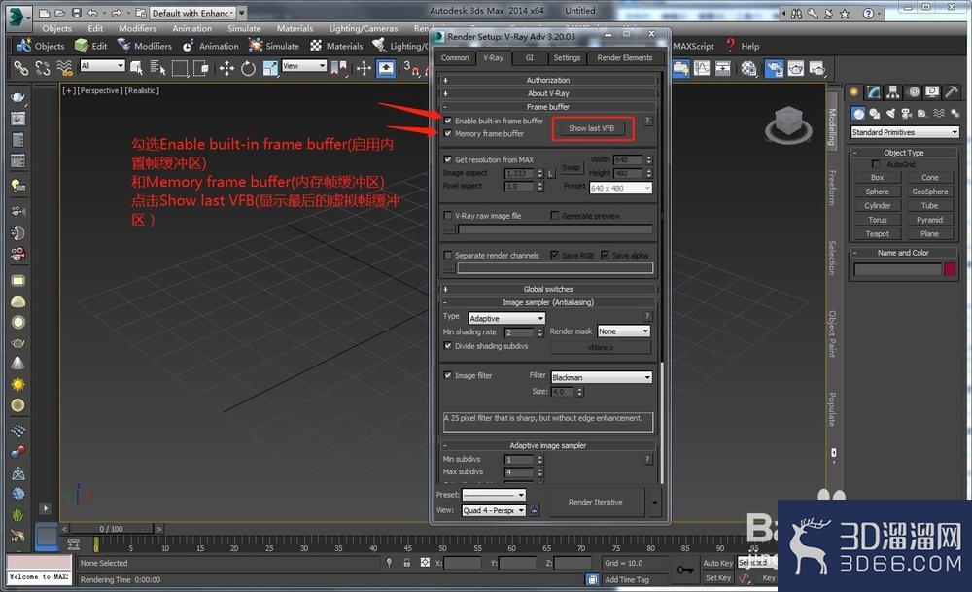
Task: Click the Render Iterative button
Action: (596, 503)
